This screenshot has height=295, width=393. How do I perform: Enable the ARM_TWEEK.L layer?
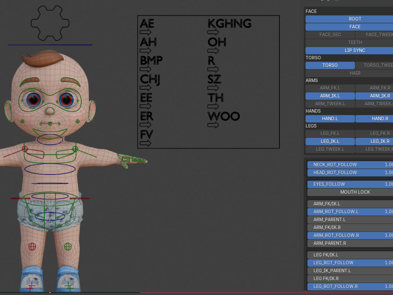(330, 104)
